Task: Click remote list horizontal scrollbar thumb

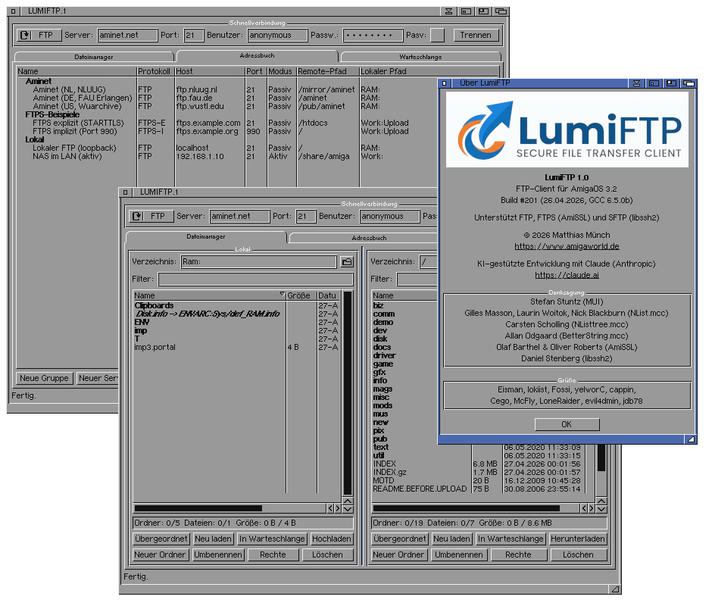Action: coord(467,508)
